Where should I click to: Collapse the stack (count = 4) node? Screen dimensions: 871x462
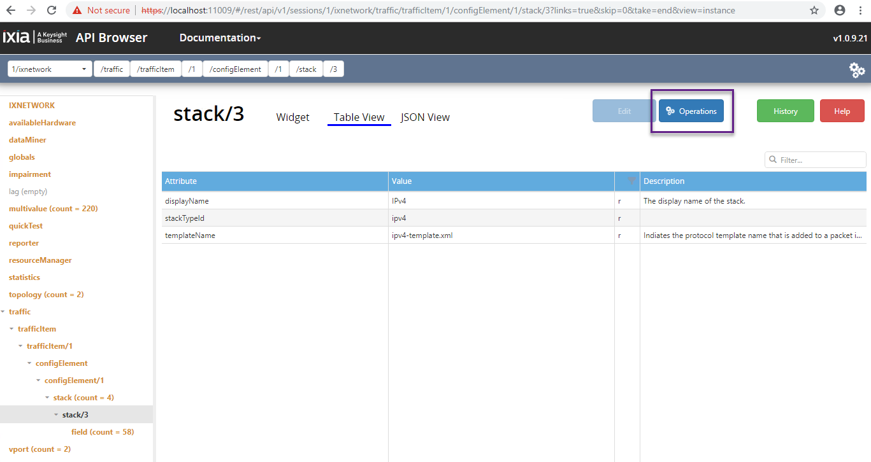pyautogui.click(x=47, y=398)
